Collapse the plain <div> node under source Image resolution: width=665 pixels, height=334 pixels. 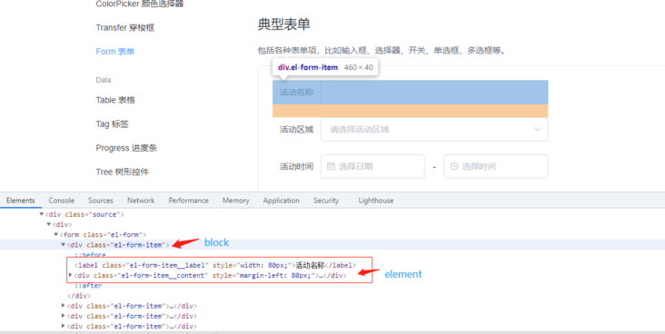point(49,224)
